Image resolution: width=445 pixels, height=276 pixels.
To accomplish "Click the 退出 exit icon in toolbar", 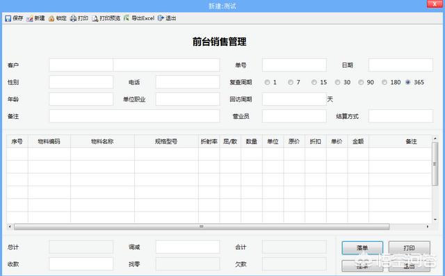I will (161, 19).
